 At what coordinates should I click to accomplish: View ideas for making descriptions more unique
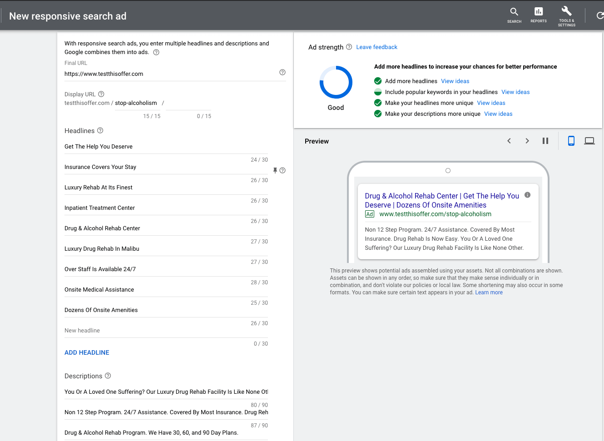pos(498,114)
